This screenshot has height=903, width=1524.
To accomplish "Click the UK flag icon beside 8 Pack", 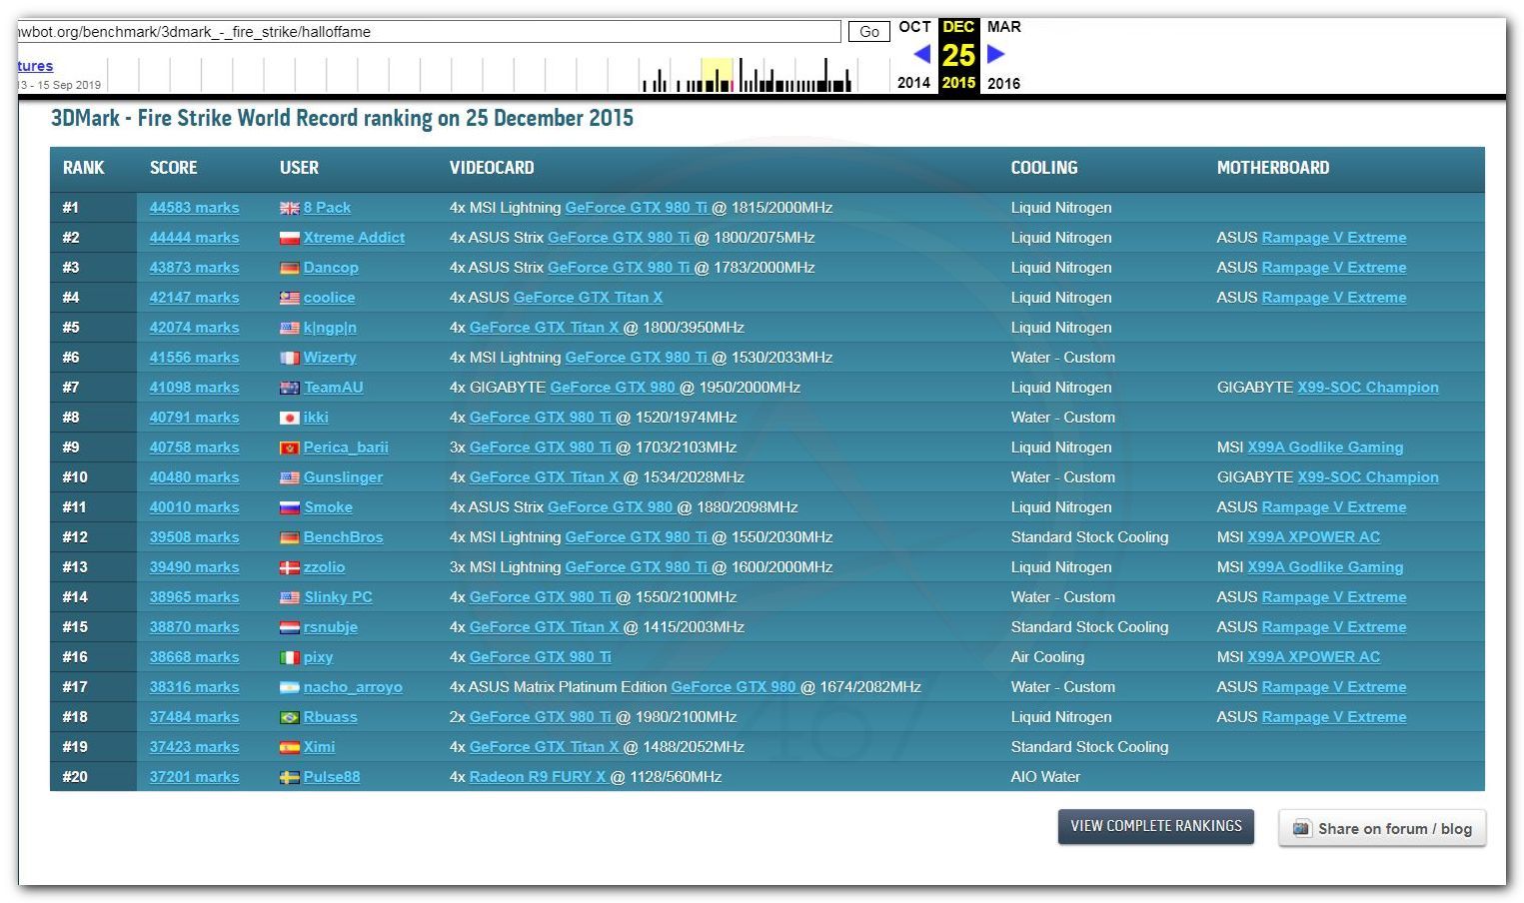I will point(289,208).
